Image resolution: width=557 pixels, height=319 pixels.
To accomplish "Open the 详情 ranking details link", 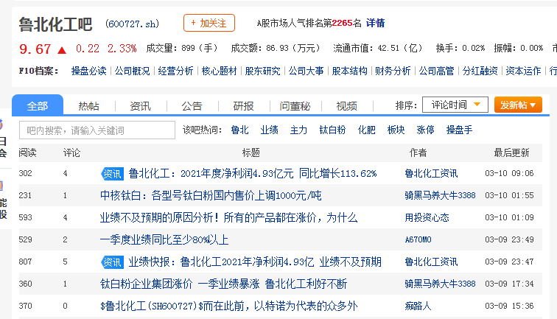I will pyautogui.click(x=375, y=23).
